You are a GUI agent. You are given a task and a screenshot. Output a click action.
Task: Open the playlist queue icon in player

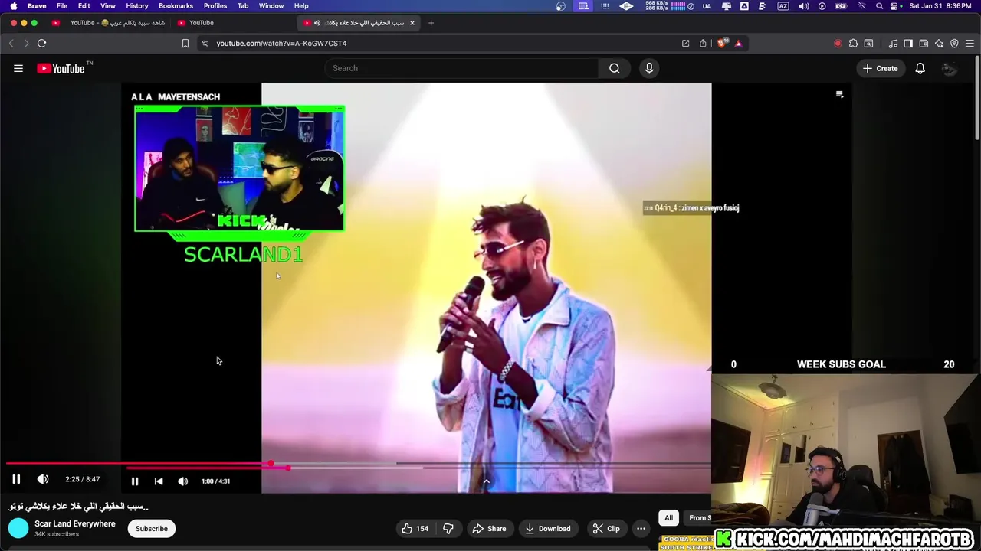click(x=839, y=94)
